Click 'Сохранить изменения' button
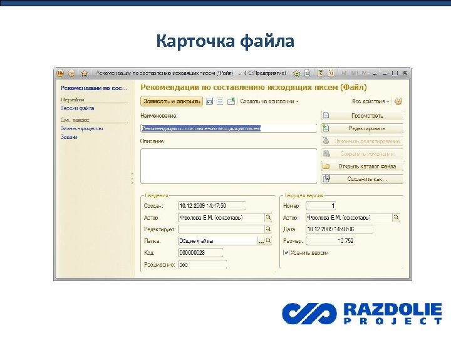 click(362, 153)
